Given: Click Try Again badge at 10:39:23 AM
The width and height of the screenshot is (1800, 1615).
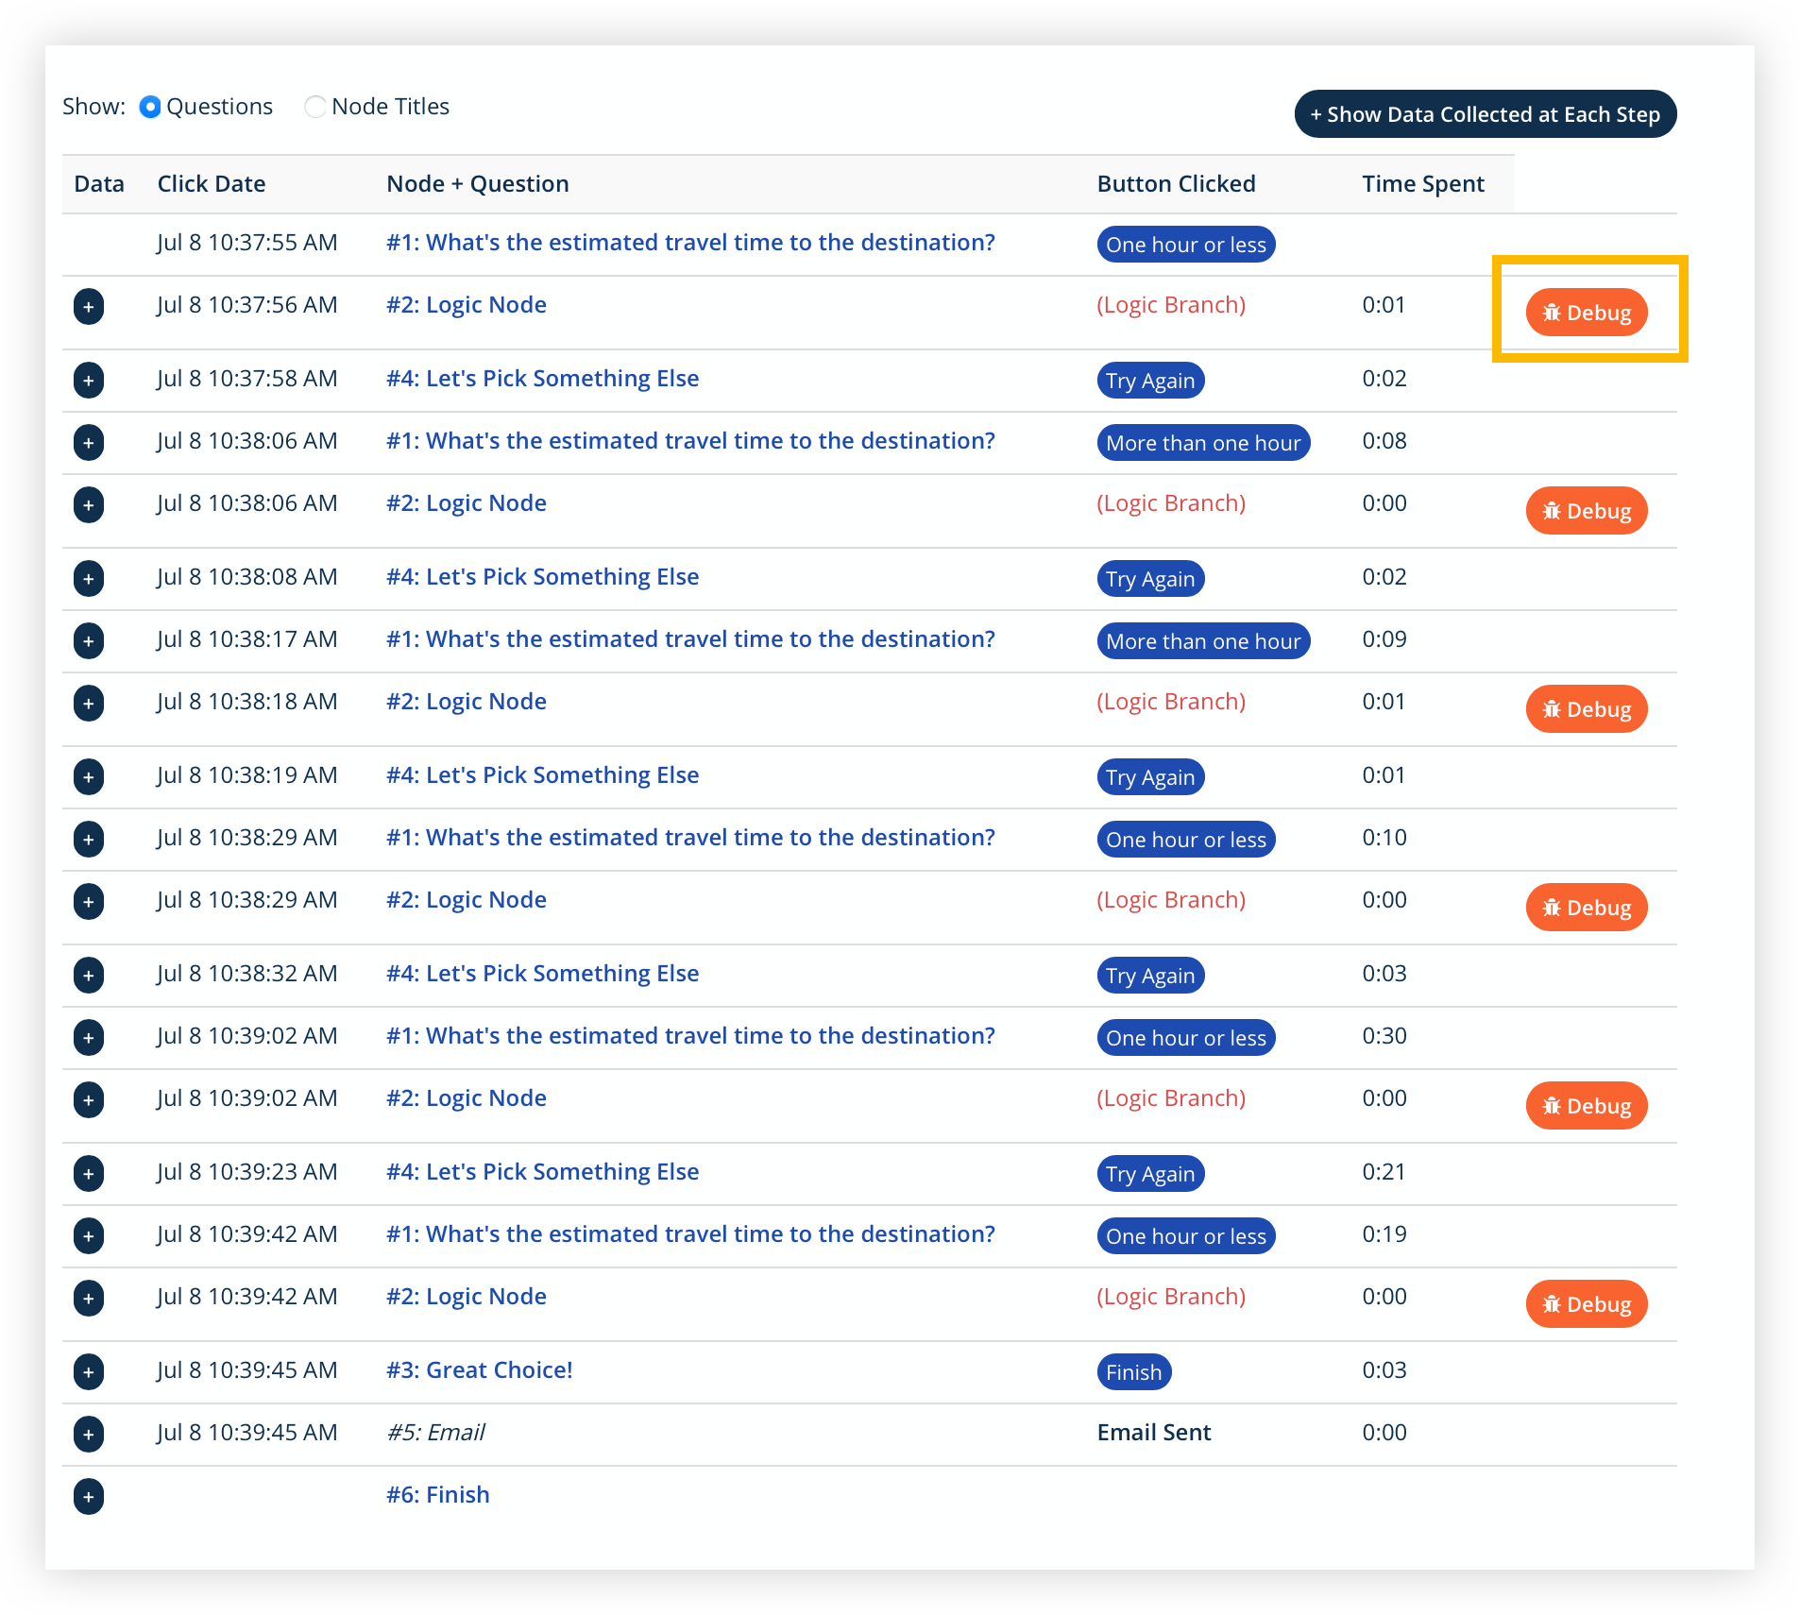Looking at the screenshot, I should click(1150, 1174).
